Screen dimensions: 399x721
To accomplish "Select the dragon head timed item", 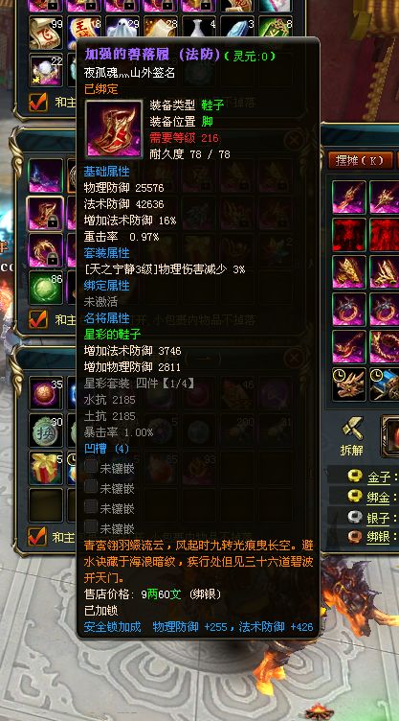I will (349, 384).
